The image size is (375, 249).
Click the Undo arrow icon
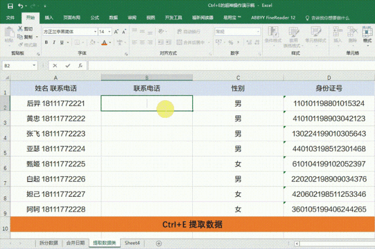[19, 6]
